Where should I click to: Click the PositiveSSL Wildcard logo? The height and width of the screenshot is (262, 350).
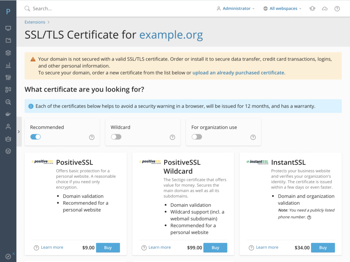click(x=150, y=162)
